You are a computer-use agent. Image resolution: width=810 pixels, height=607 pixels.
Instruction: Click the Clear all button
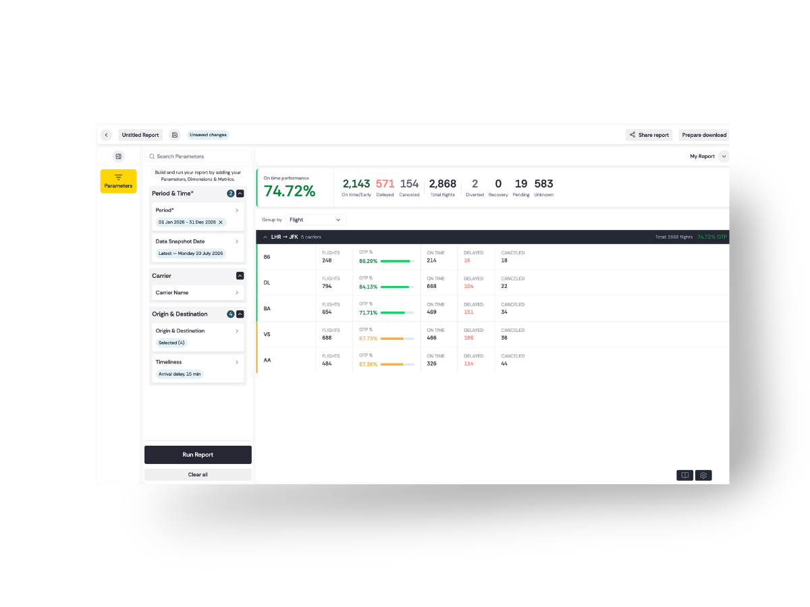(198, 475)
